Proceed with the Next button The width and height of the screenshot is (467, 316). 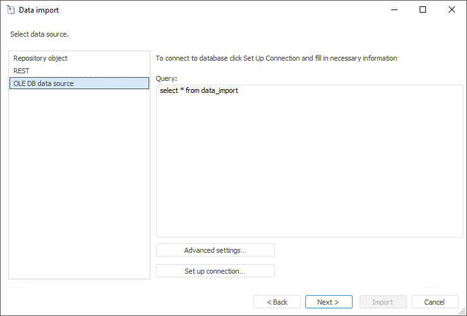click(329, 302)
